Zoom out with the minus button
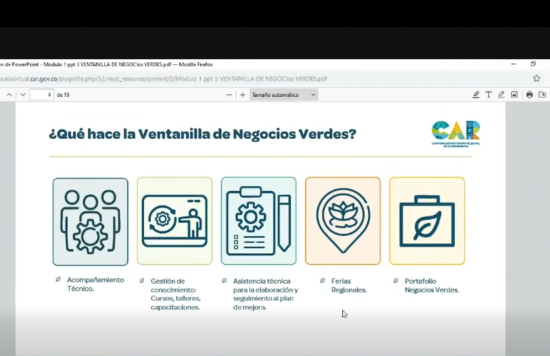The height and width of the screenshot is (356, 550). click(229, 95)
